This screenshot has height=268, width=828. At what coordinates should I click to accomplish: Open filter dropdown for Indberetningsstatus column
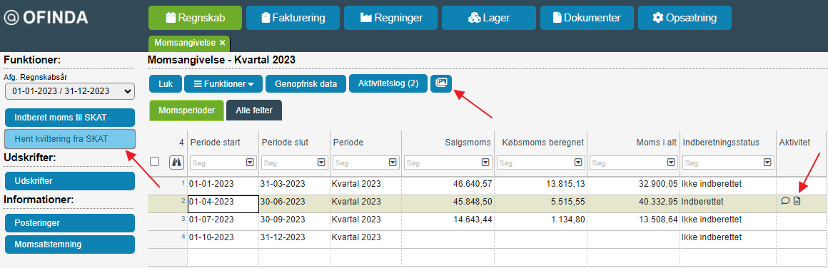point(767,163)
